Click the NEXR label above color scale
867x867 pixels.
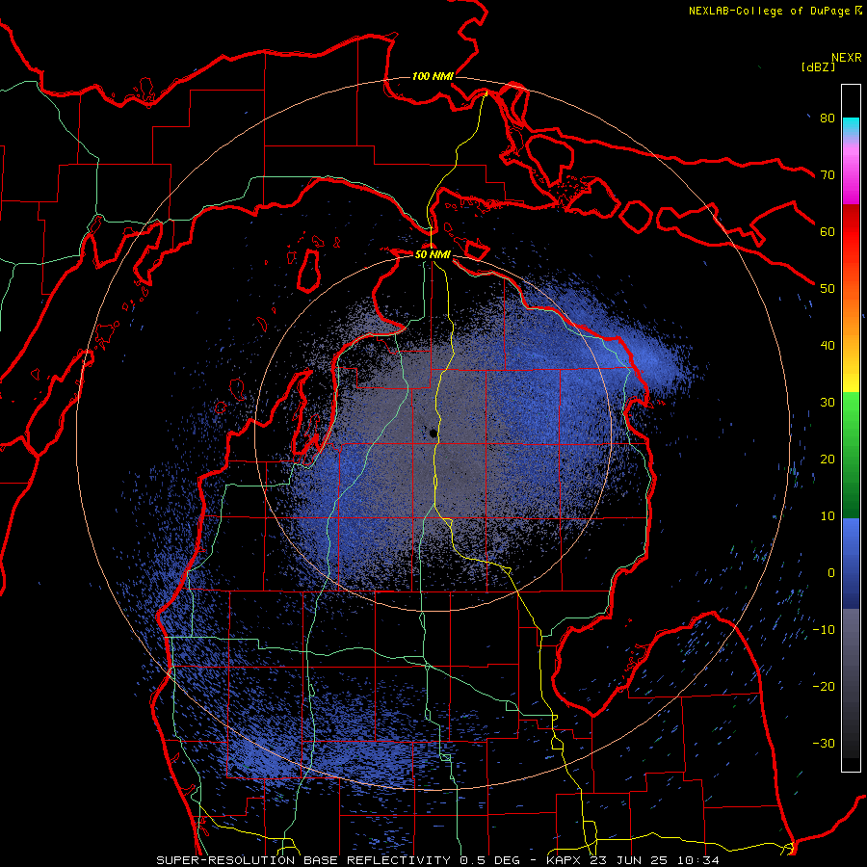click(x=846, y=58)
